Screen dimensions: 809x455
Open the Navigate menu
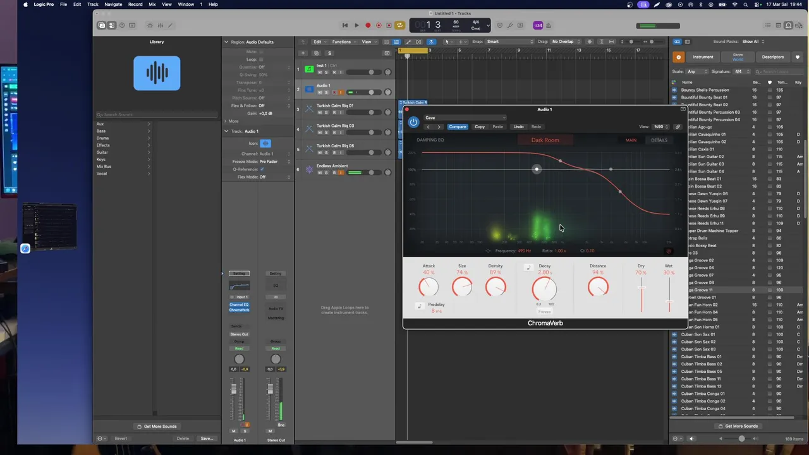(x=113, y=4)
